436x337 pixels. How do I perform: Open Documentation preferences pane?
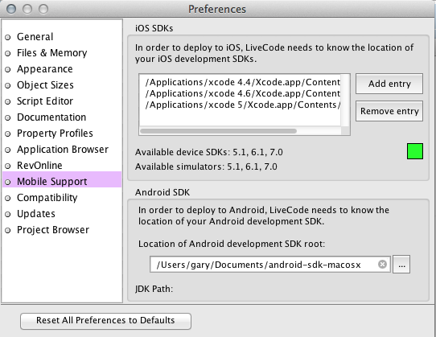[51, 117]
